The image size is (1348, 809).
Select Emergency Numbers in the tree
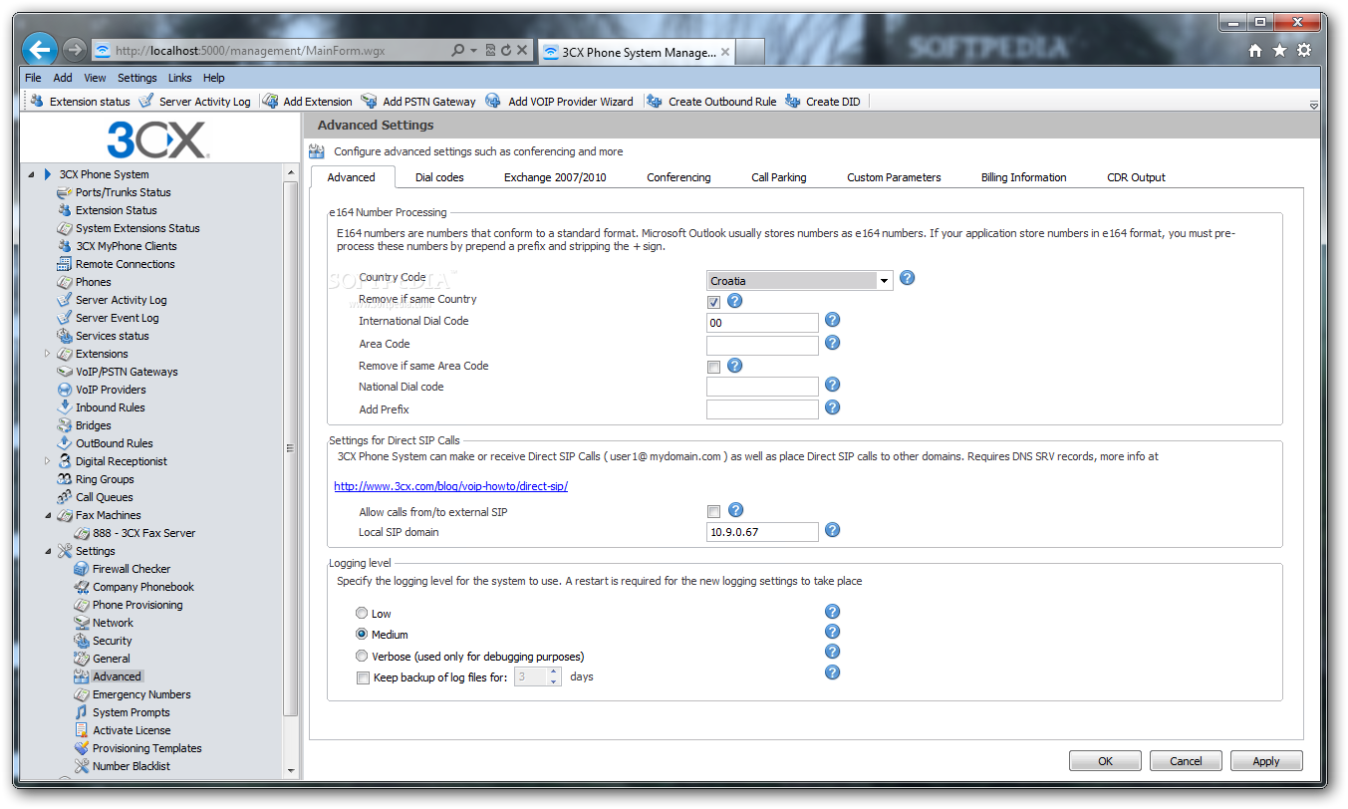point(141,694)
